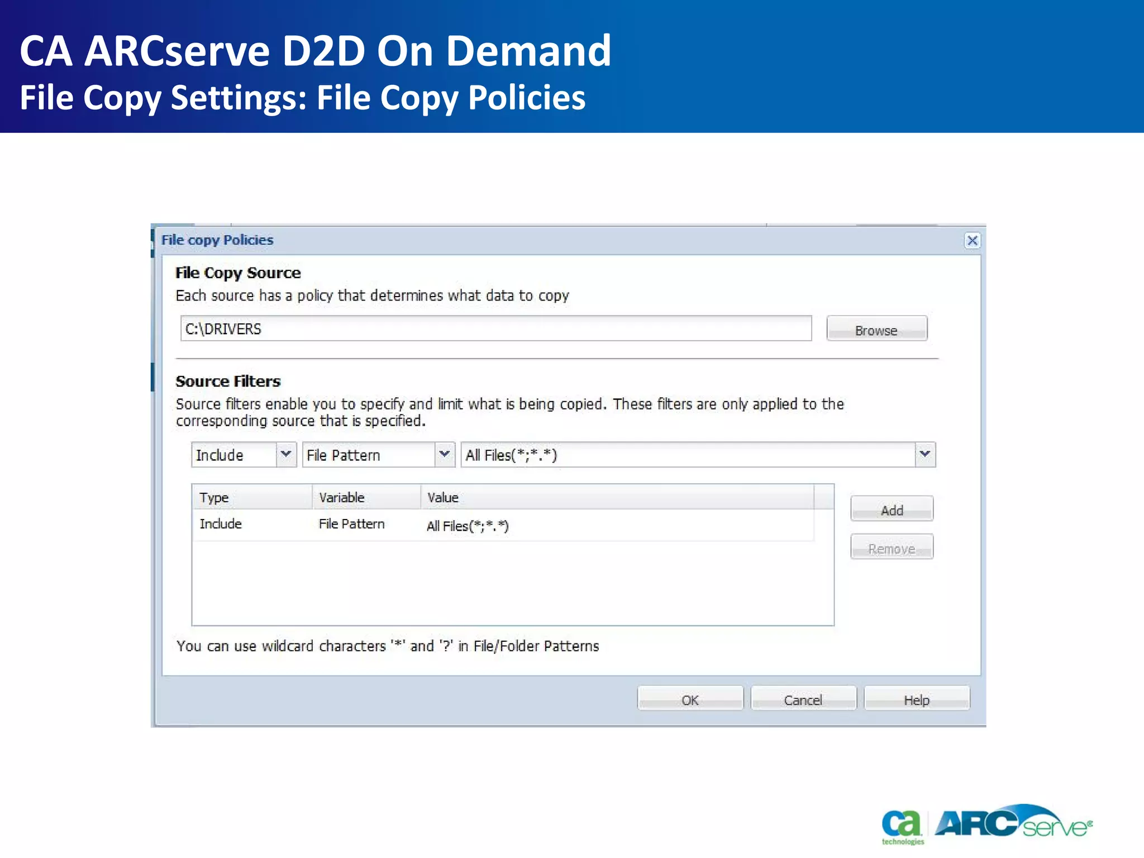Open Help for file copy policies
The width and height of the screenshot is (1144, 858).
pyautogui.click(x=917, y=698)
